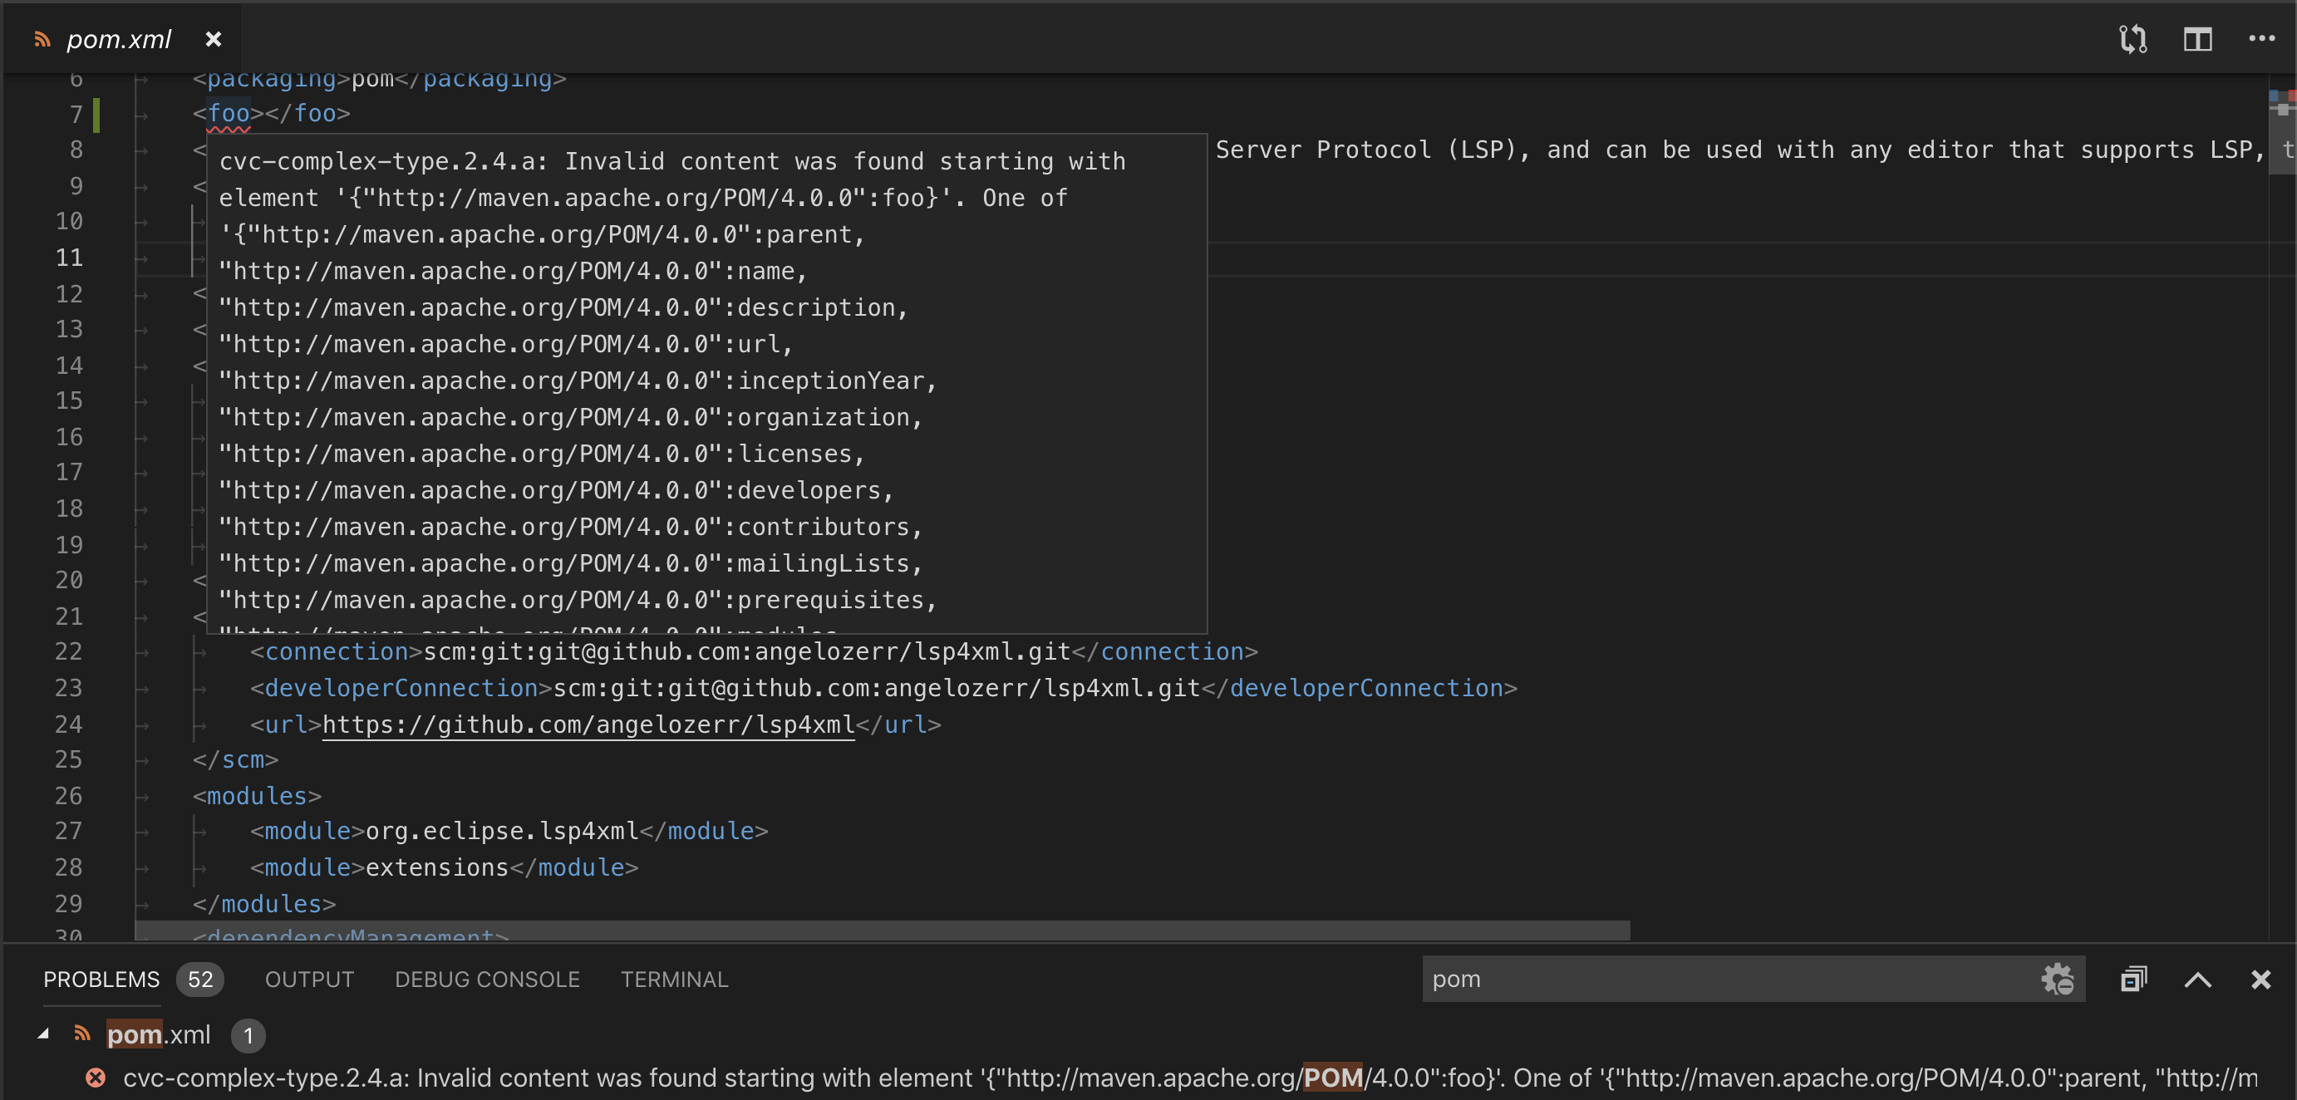Open the github.com/angelozerr/lsp4xml URL link
This screenshot has width=2297, height=1100.
588,724
